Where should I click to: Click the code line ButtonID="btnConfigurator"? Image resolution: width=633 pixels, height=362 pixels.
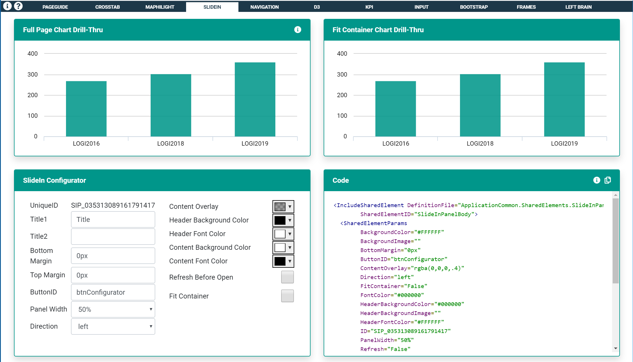[404, 259]
